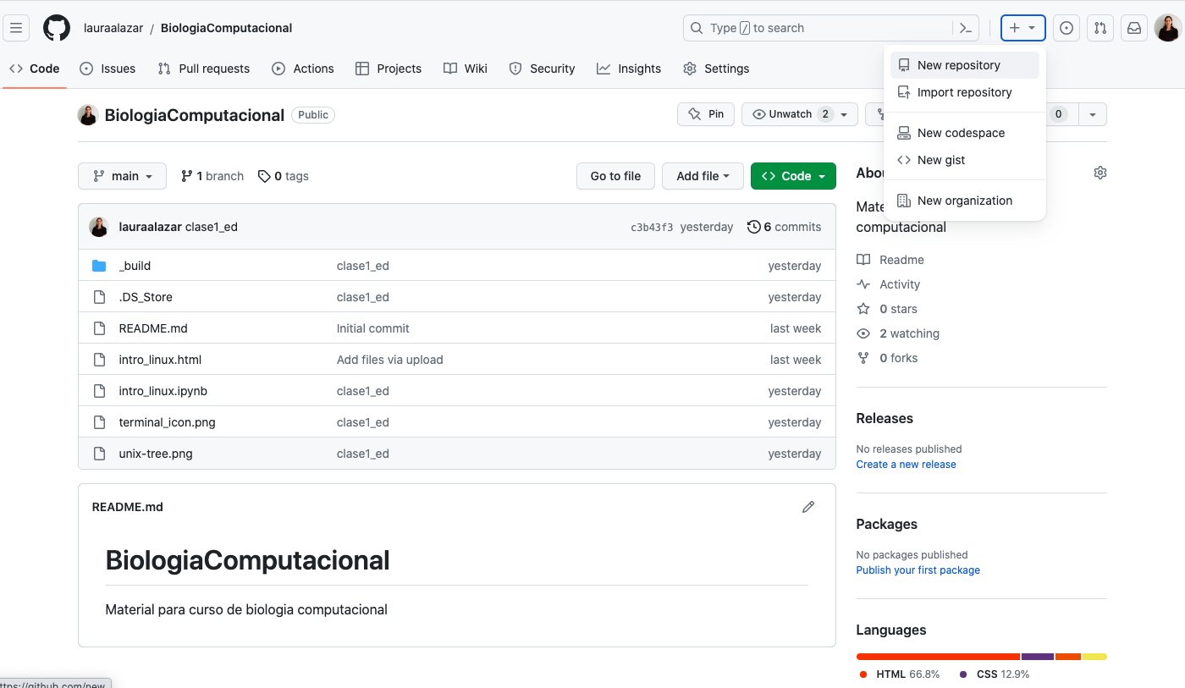Open the notifications inbox icon

point(1133,27)
